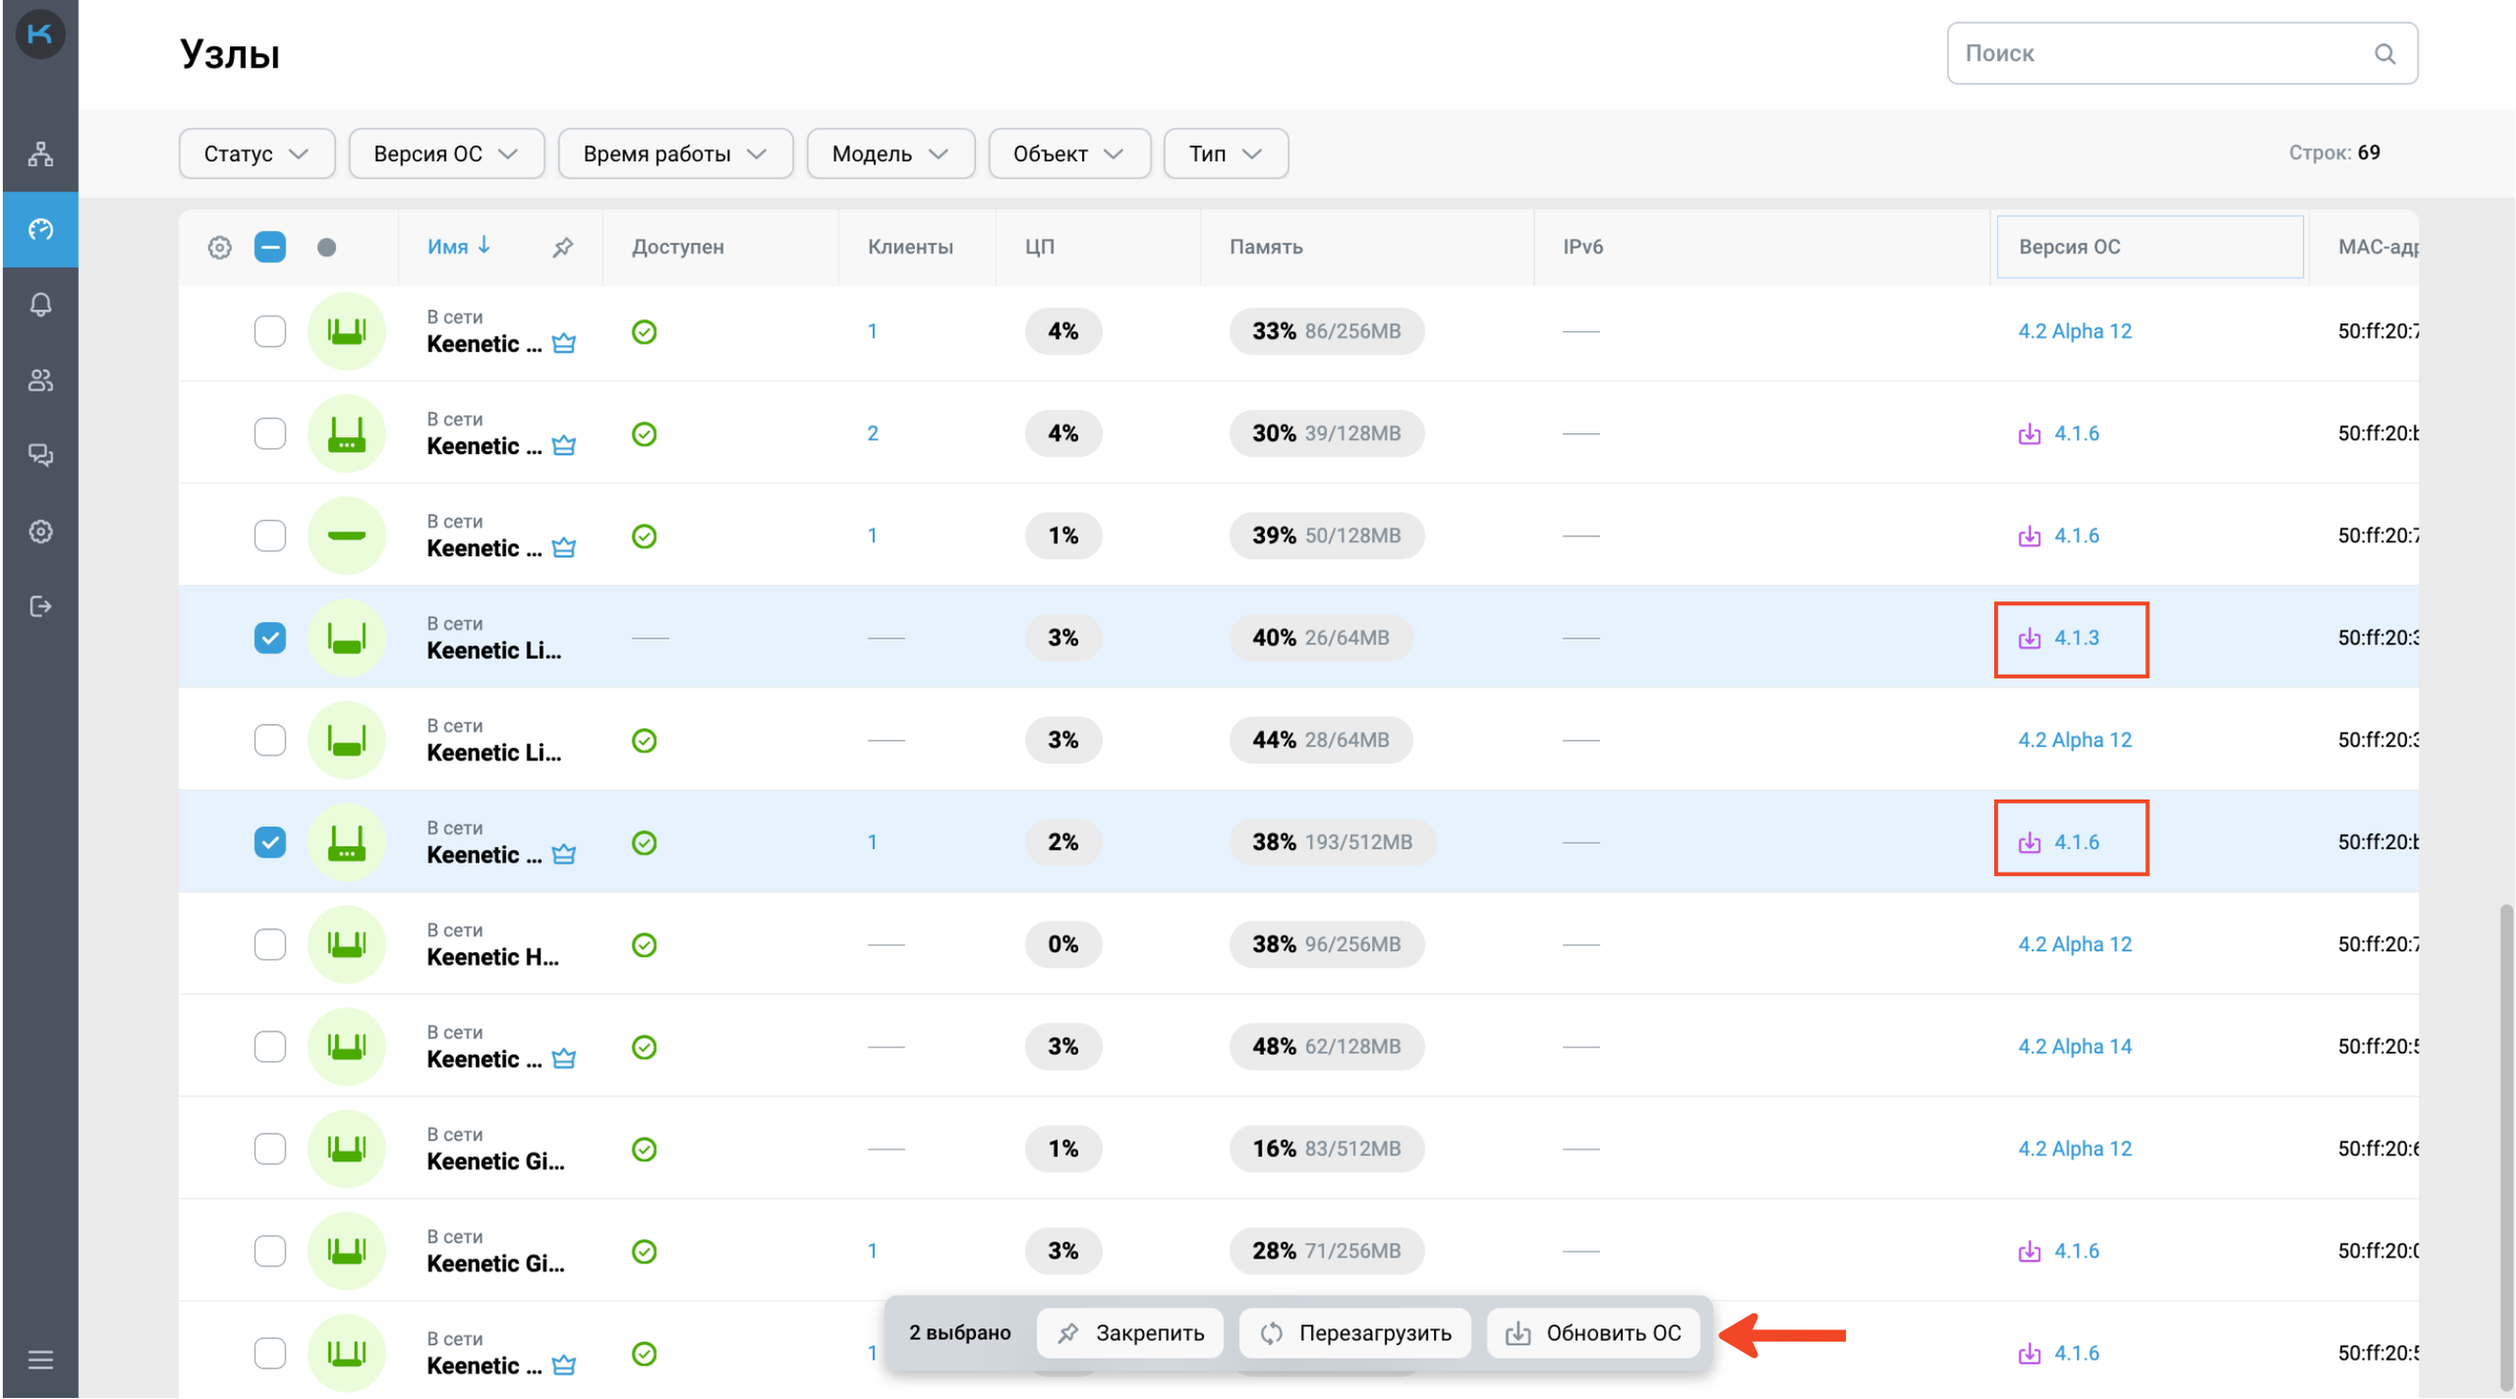Click the logout sidebar icon
The image size is (2516, 1399).
click(40, 606)
